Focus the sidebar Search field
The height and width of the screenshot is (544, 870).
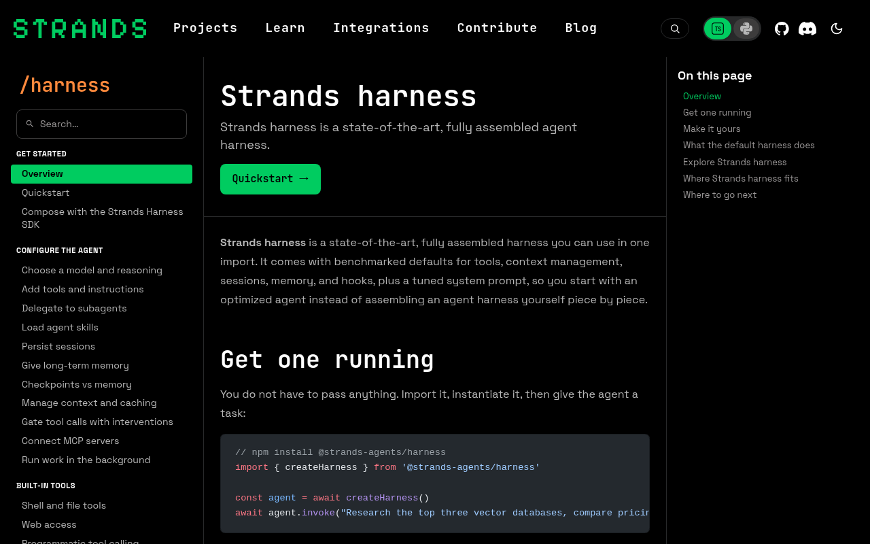pos(101,124)
